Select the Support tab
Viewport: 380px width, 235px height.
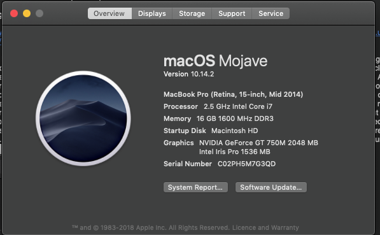(x=232, y=13)
